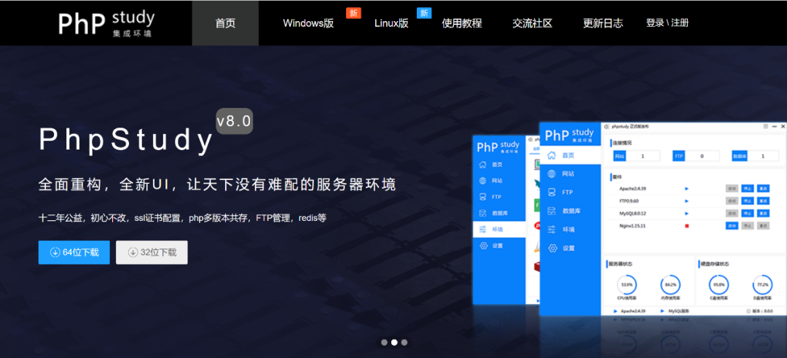Click the Apache2.4.39 name in 套件 list
The height and width of the screenshot is (358, 787).
pos(633,189)
